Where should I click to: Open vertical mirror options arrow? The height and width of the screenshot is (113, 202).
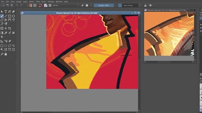pos(153,5)
